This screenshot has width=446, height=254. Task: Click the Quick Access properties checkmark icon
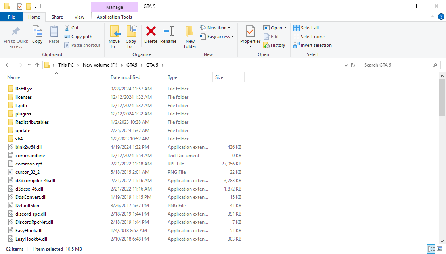(20, 6)
